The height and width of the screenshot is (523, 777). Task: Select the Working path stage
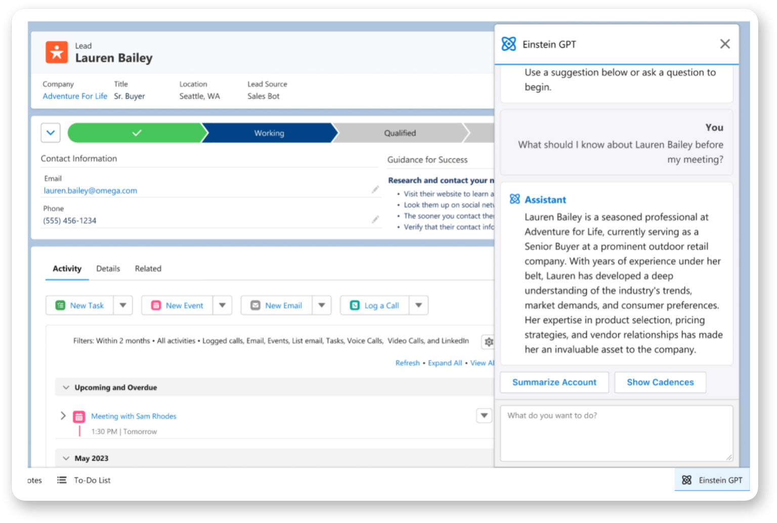(269, 133)
